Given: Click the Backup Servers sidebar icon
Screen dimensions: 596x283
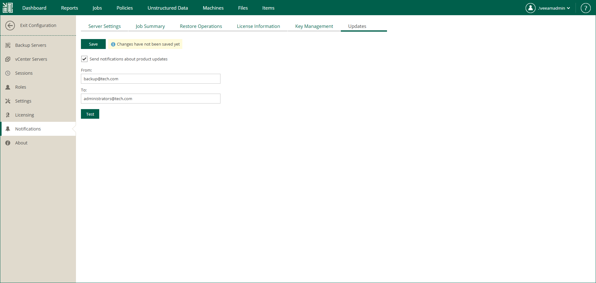Looking at the screenshot, I should coord(8,45).
